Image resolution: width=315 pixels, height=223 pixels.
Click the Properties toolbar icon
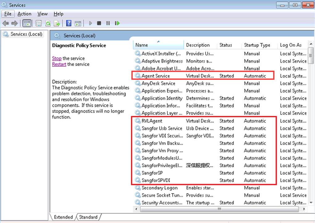pos(39,23)
